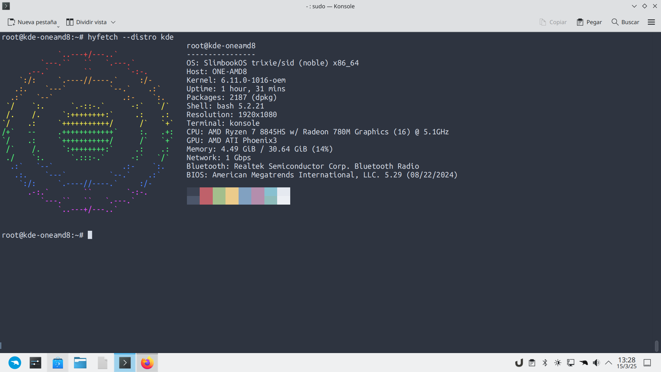Open clipboard tray applet

point(532,363)
